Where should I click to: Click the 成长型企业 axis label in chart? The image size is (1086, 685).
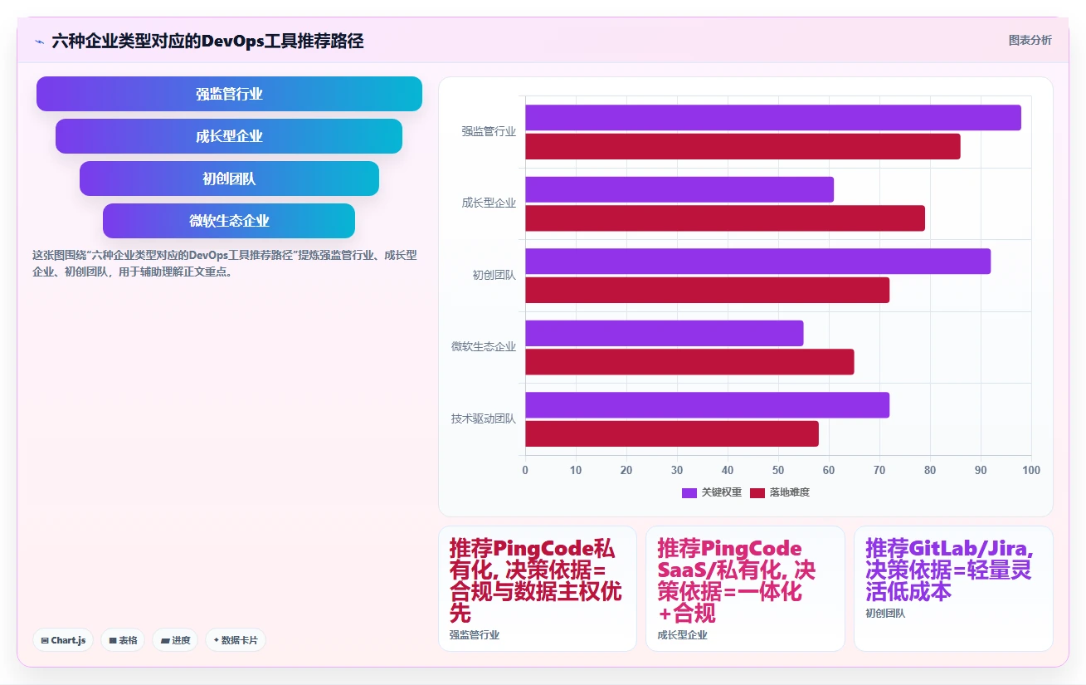[x=489, y=203]
